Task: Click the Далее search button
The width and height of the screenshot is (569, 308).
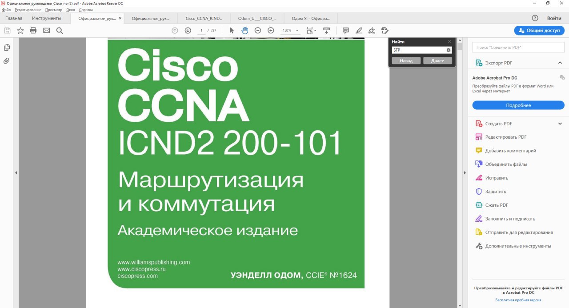Action: 437,60
